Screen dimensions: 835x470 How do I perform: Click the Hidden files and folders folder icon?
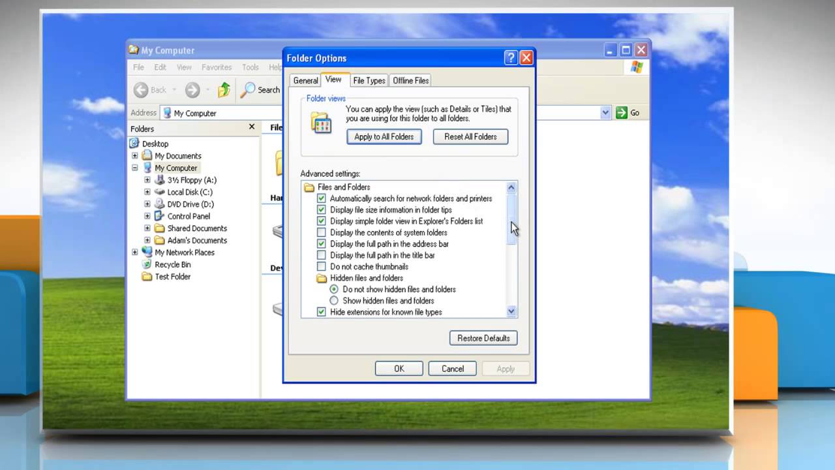(321, 278)
